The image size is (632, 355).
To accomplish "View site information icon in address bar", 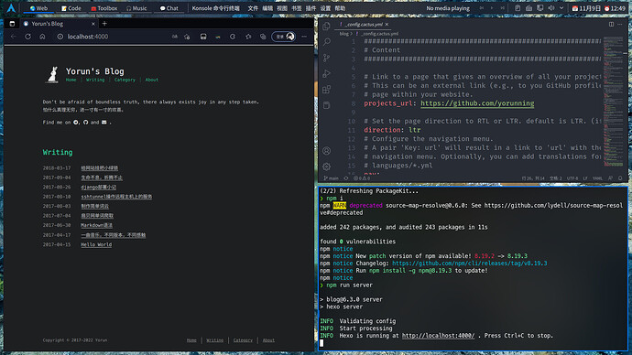I will coord(60,37).
